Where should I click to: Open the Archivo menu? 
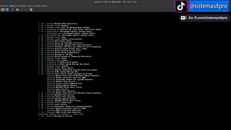pyautogui.click(x=4, y=6)
